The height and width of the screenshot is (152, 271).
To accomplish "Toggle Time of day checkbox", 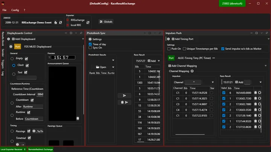I will tap(90, 44).
